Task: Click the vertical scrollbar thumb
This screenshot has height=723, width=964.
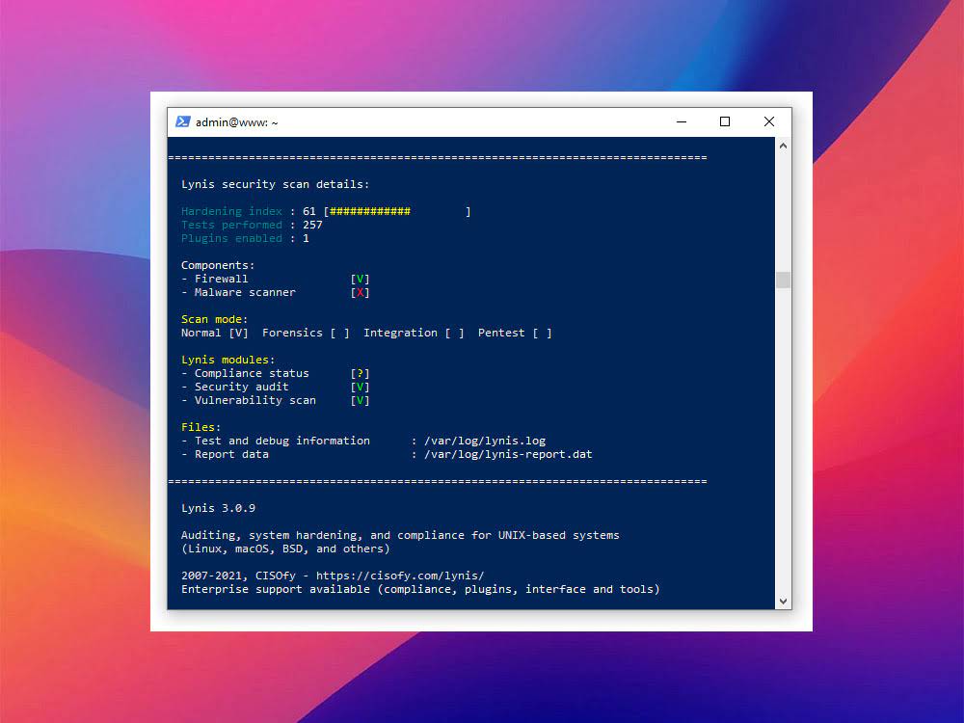Action: (783, 280)
